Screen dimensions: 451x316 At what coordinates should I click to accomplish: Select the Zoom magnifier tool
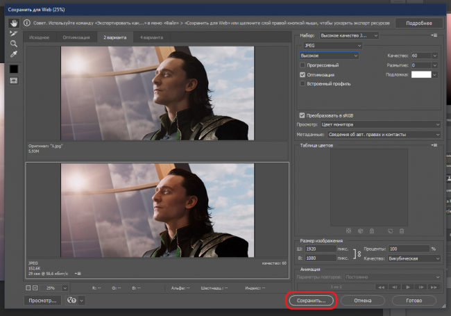(13, 44)
